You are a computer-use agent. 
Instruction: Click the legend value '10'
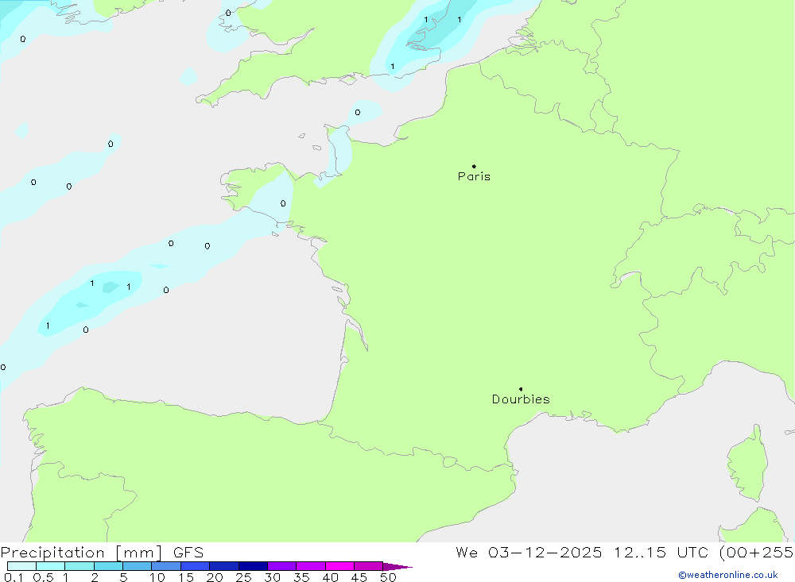coord(157,577)
